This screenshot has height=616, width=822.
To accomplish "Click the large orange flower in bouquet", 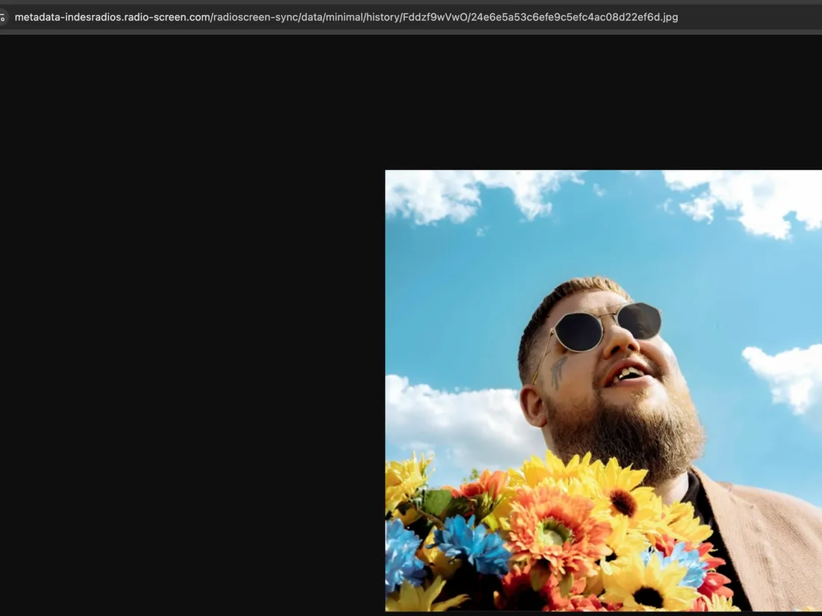I will pos(556,529).
